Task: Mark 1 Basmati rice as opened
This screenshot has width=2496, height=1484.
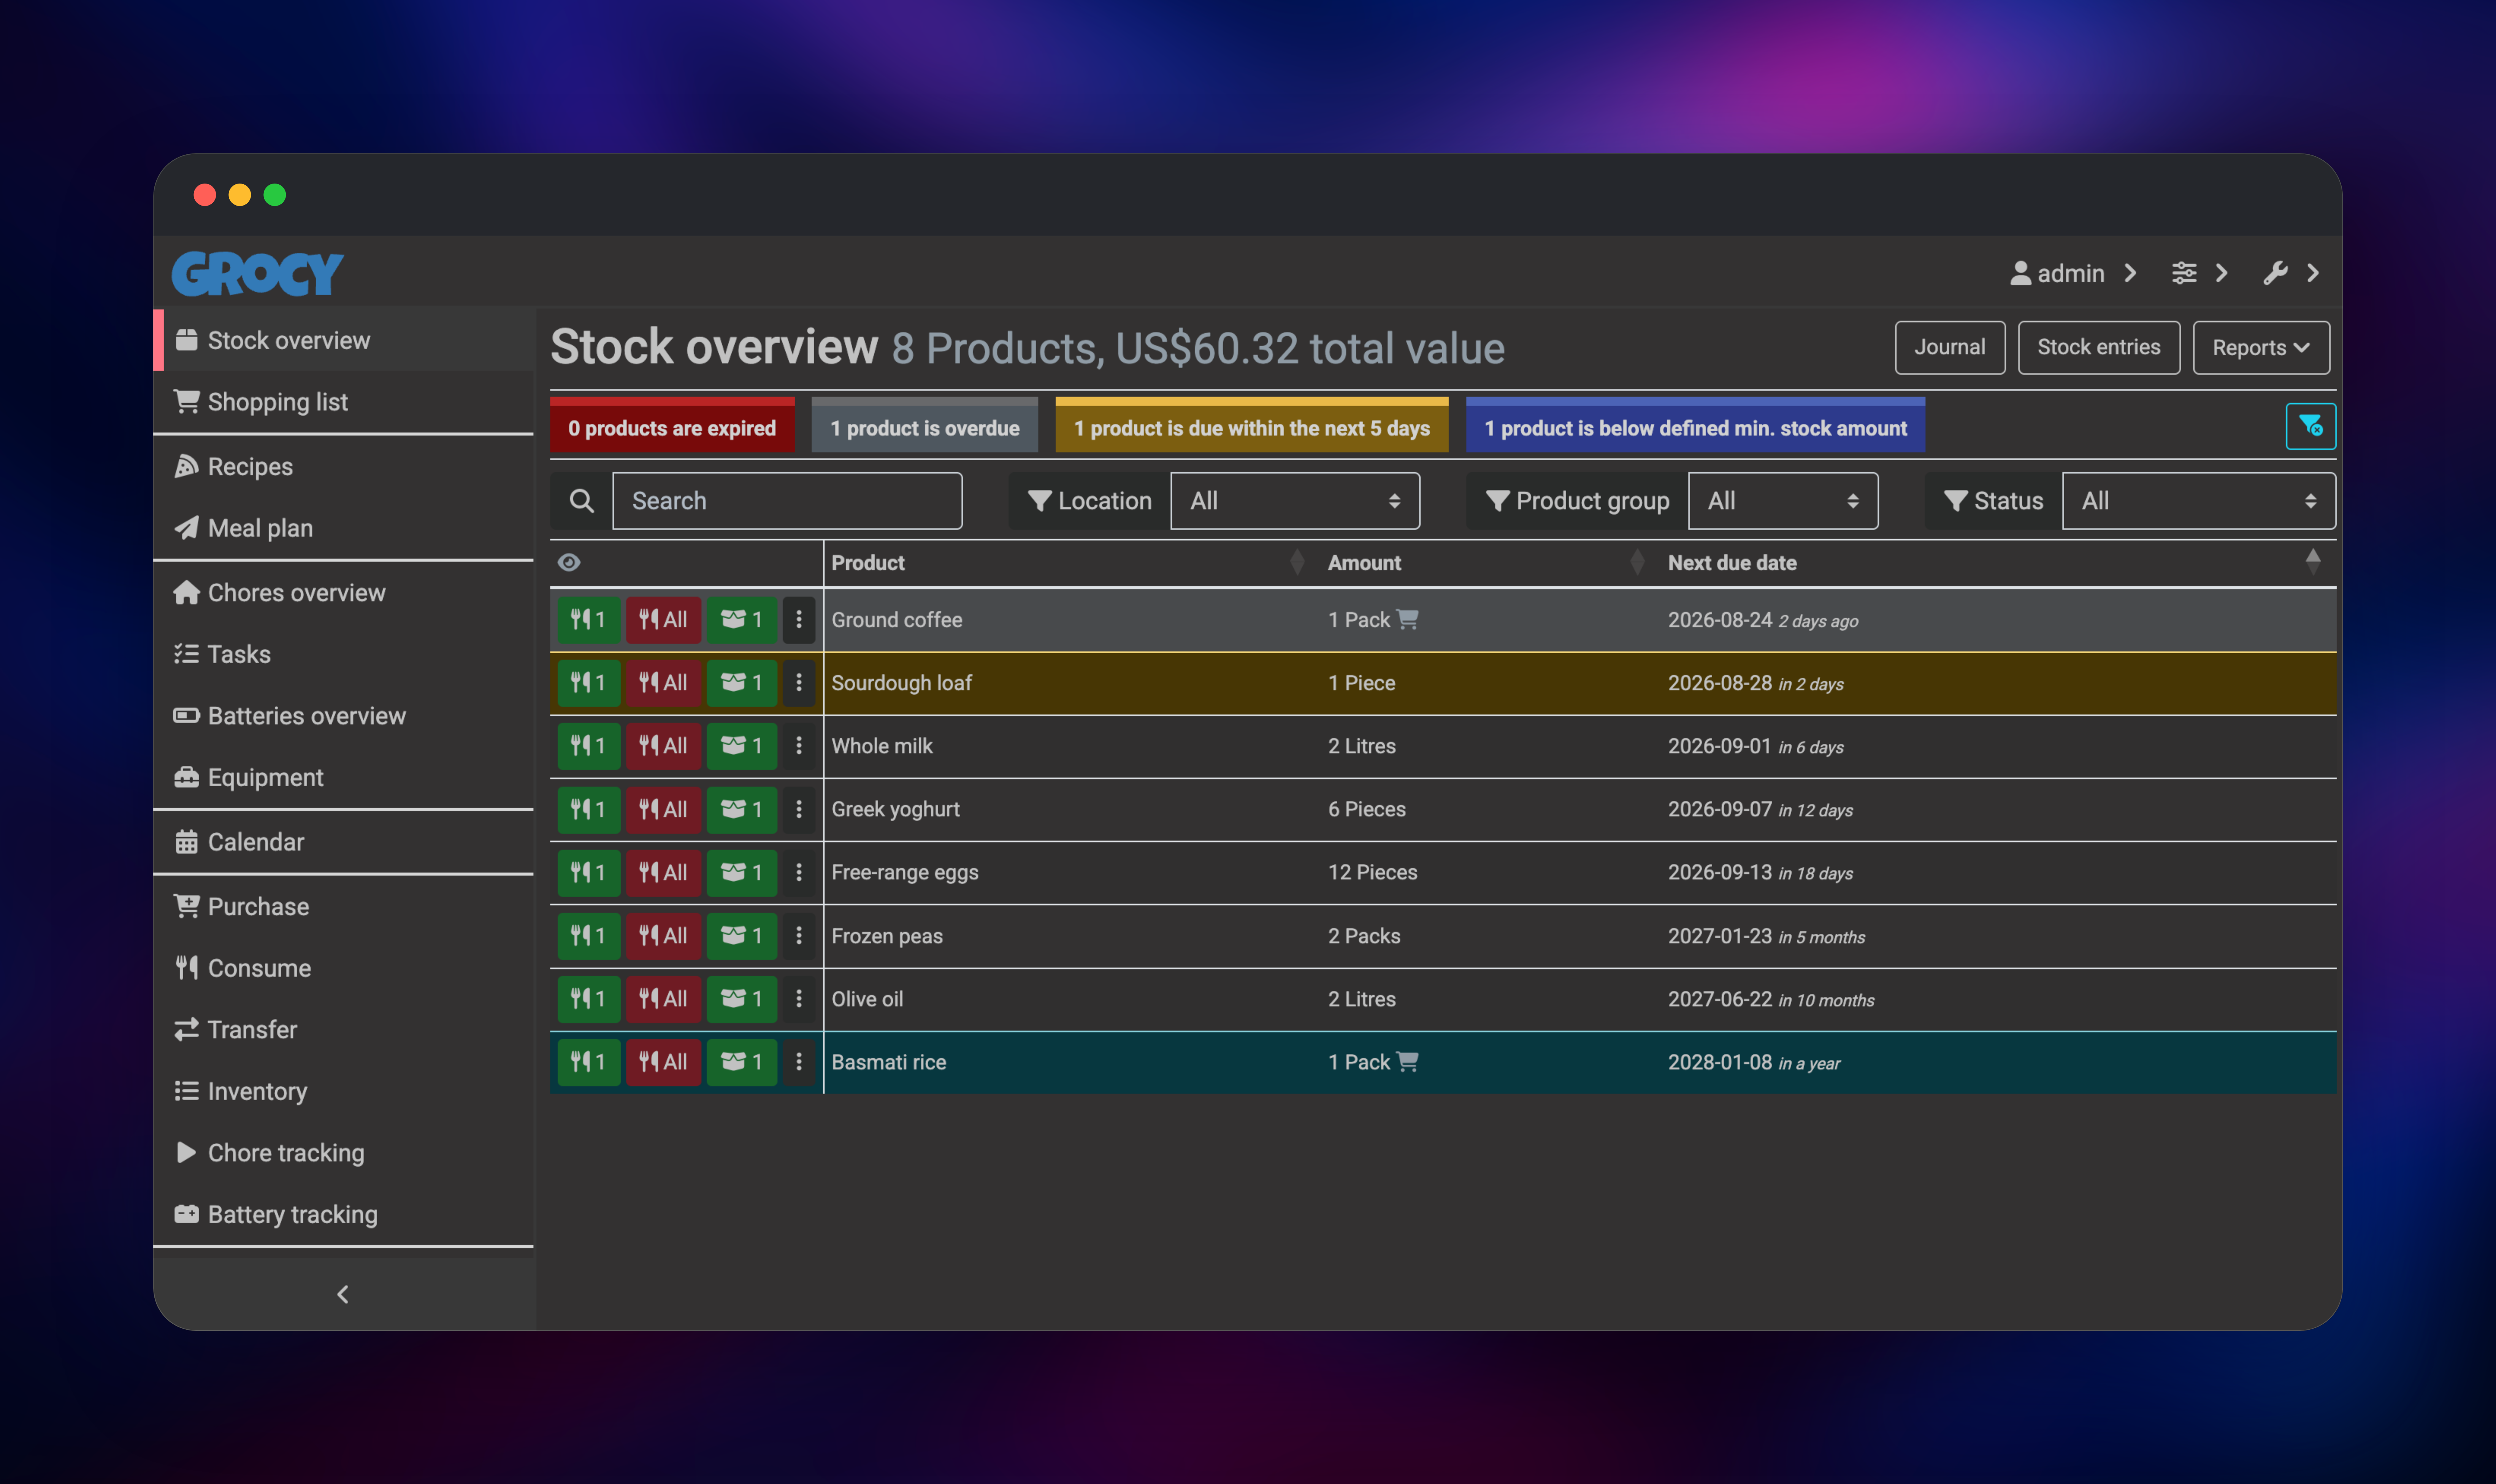Action: pos(742,1062)
